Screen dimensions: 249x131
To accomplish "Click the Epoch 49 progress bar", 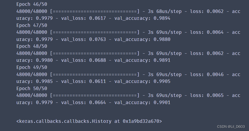I will pos(95,74).
